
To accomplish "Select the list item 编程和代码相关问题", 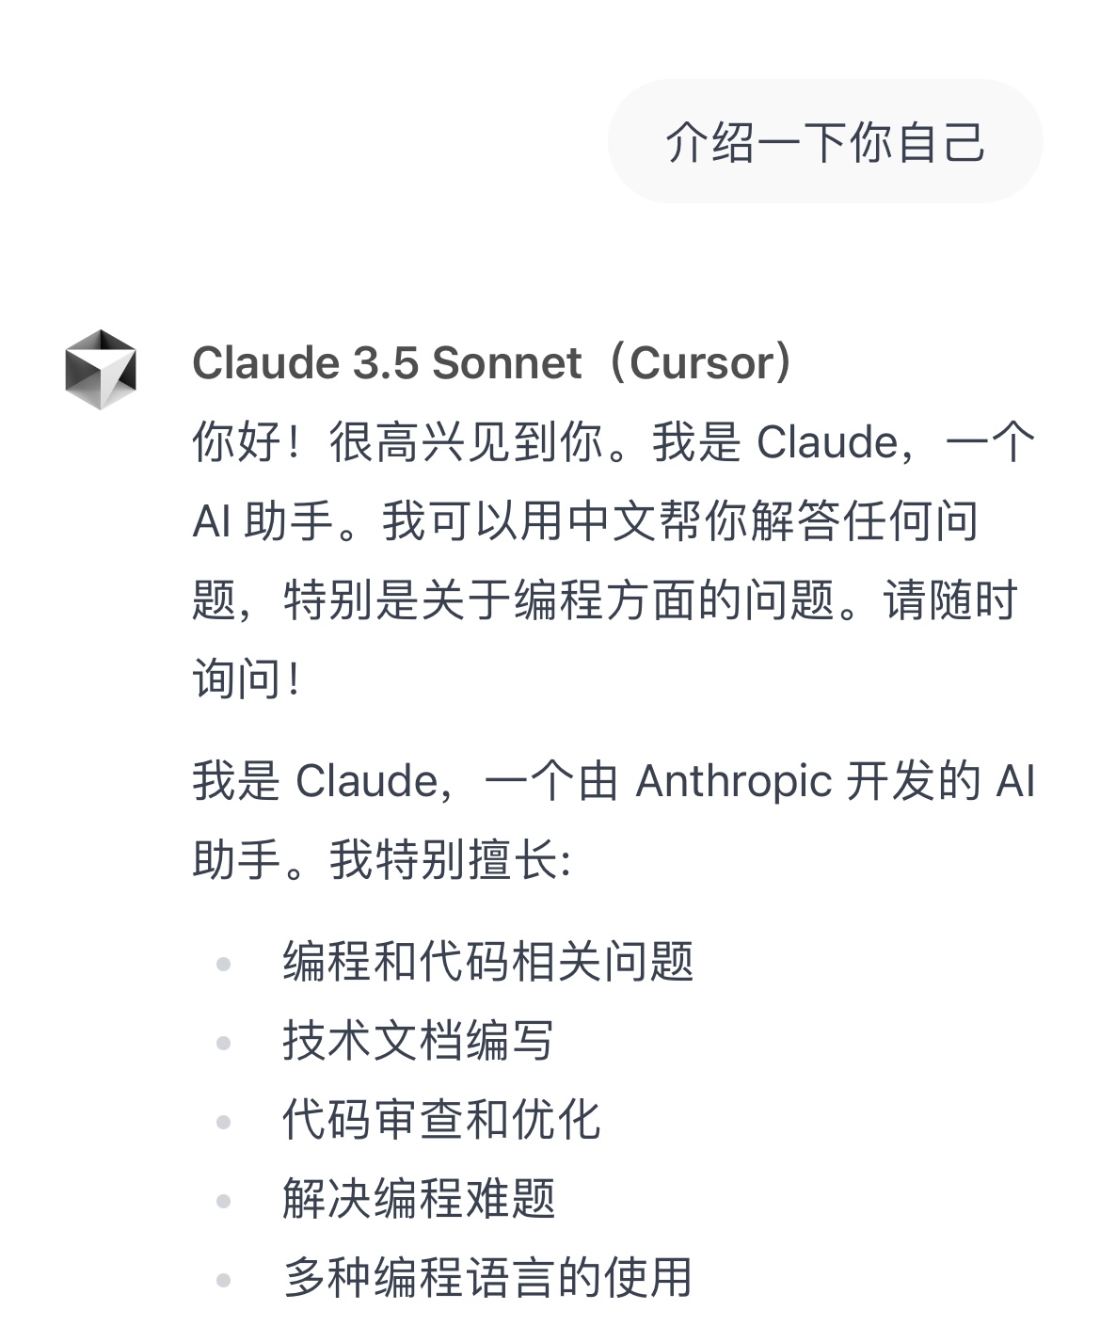I will (x=487, y=962).
